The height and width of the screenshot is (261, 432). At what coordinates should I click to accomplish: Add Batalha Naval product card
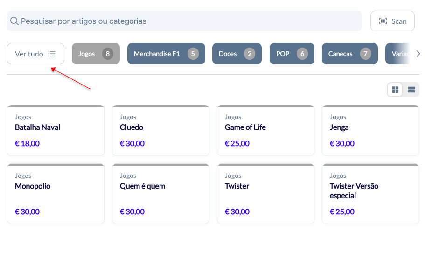pos(56,131)
